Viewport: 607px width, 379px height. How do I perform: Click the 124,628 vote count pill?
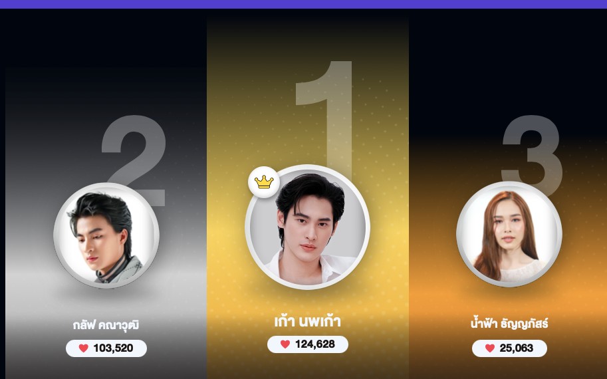[x=308, y=344]
